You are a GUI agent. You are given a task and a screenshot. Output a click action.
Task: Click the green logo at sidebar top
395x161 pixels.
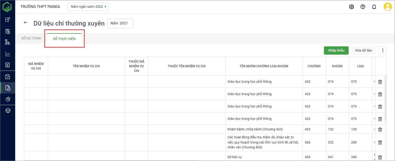(x=7, y=7)
